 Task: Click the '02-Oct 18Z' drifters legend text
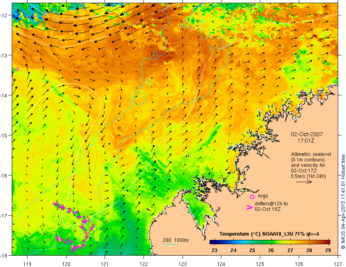[x=268, y=209]
